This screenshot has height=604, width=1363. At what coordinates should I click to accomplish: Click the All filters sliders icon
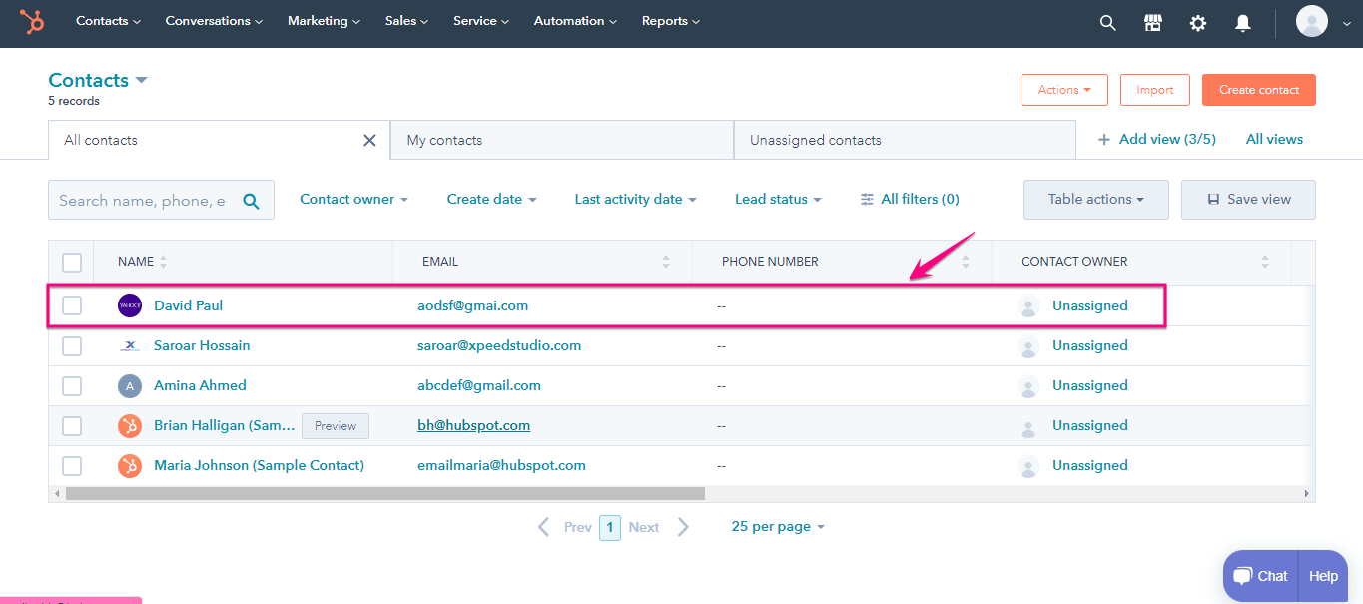click(867, 200)
